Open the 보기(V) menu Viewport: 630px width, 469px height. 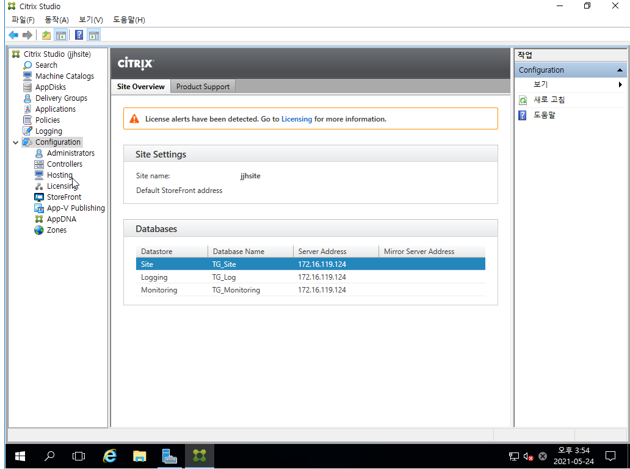click(x=91, y=20)
